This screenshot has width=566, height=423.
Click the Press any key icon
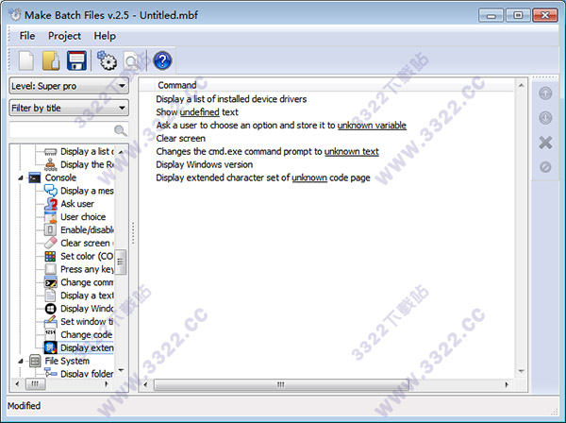click(50, 269)
